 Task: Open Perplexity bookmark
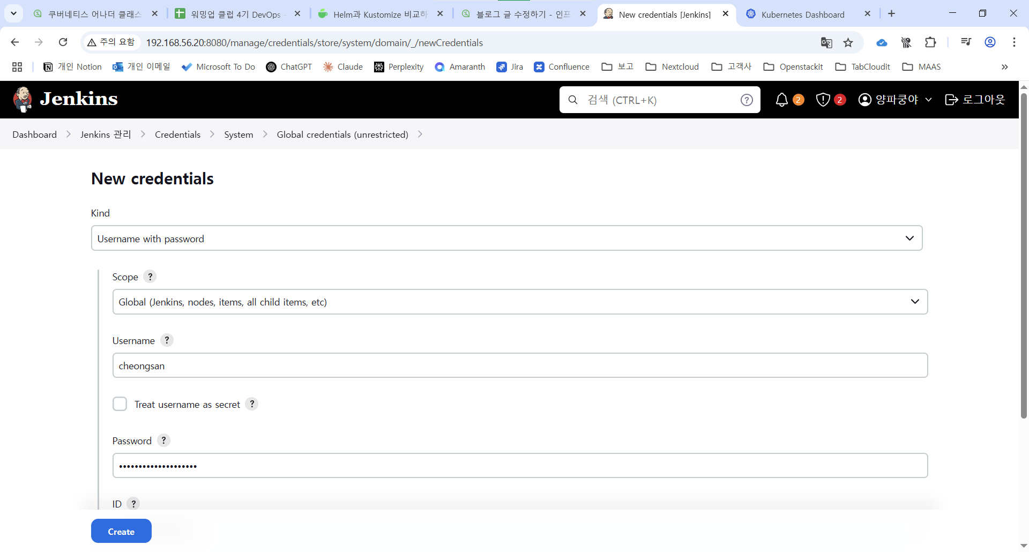tap(399, 67)
